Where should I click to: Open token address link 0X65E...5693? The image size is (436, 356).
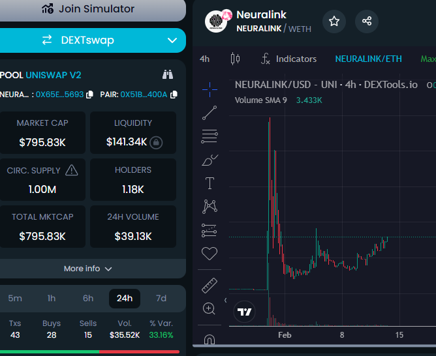[x=60, y=95]
